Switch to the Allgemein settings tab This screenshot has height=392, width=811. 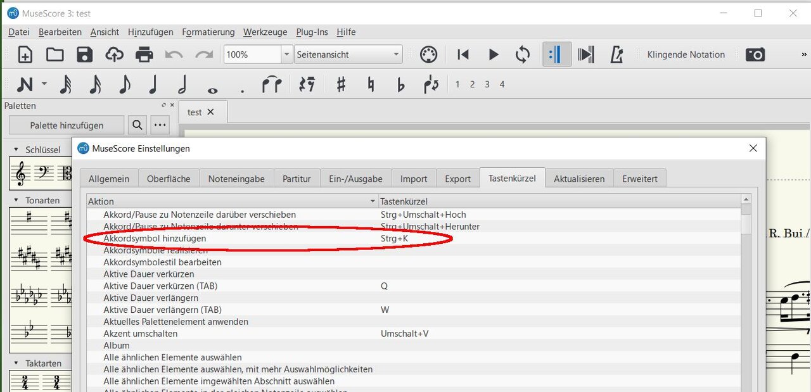coord(109,179)
